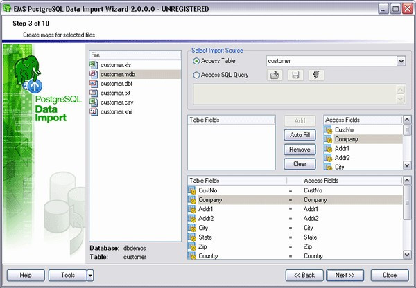The height and width of the screenshot is (288, 416).
Task: Click the Remove button
Action: tap(300, 150)
